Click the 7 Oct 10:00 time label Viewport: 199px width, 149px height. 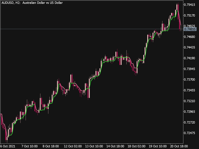[30, 146]
